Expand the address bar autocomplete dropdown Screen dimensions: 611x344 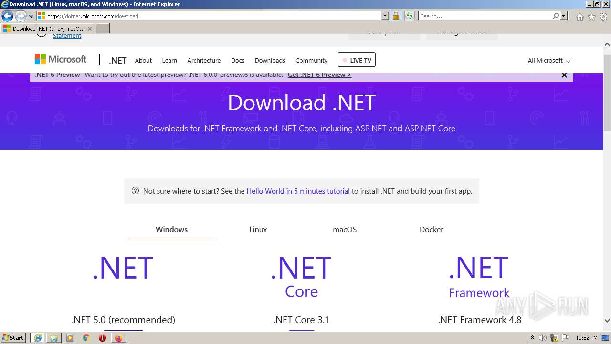(385, 16)
